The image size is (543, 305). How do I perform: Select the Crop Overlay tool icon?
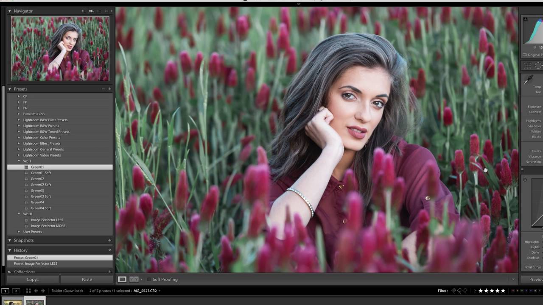click(x=527, y=66)
